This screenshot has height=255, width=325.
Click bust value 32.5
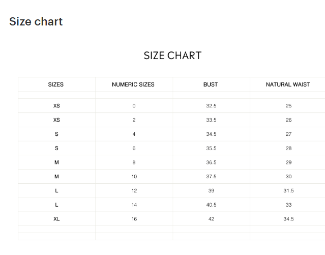[x=211, y=106]
